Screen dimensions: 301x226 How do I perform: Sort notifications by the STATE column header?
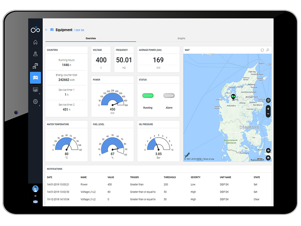[257, 177]
